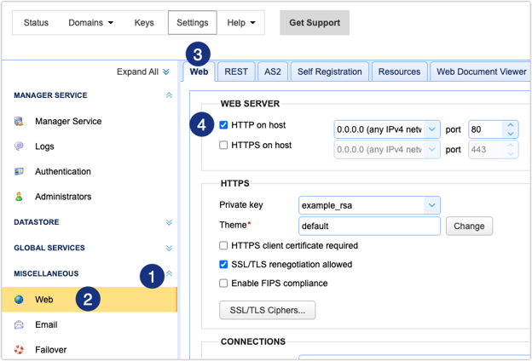Click the Web globe icon

click(19, 300)
